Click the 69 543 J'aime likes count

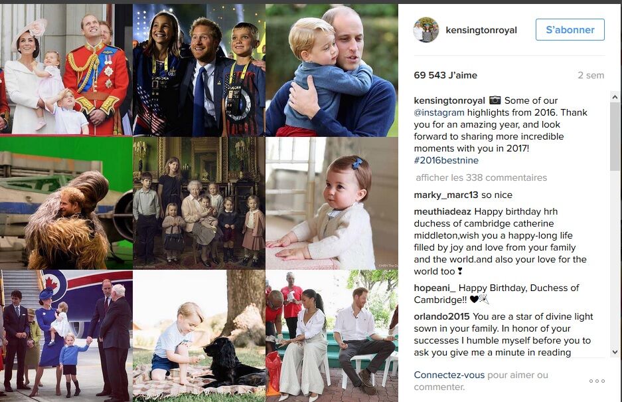(445, 76)
